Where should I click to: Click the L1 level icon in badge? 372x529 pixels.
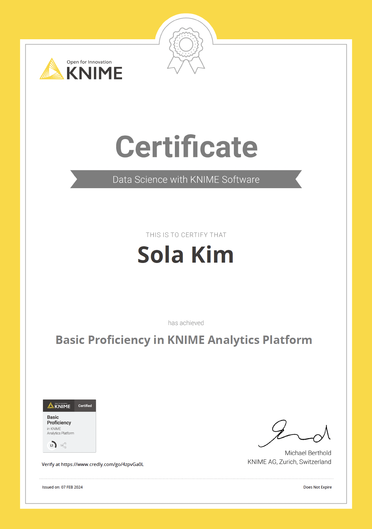[x=52, y=445]
